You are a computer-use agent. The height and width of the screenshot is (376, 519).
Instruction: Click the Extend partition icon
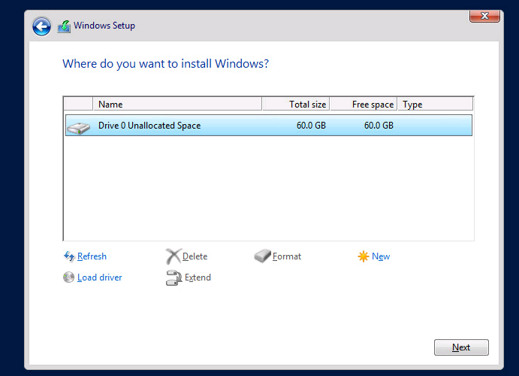[x=174, y=277]
